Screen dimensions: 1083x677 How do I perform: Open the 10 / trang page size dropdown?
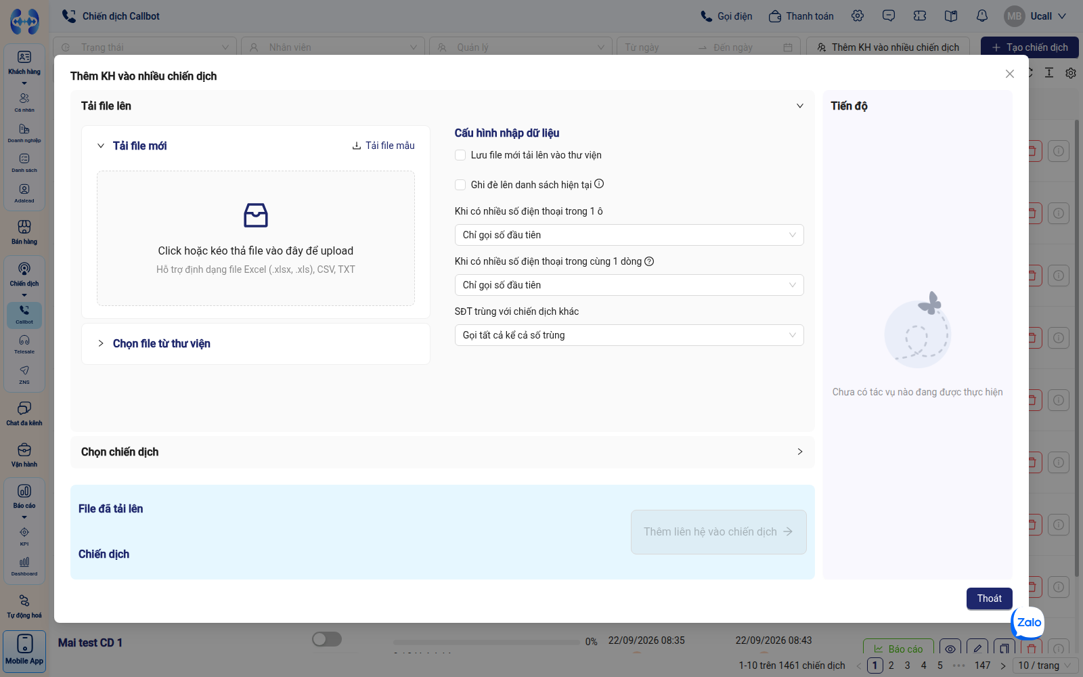tap(1046, 665)
